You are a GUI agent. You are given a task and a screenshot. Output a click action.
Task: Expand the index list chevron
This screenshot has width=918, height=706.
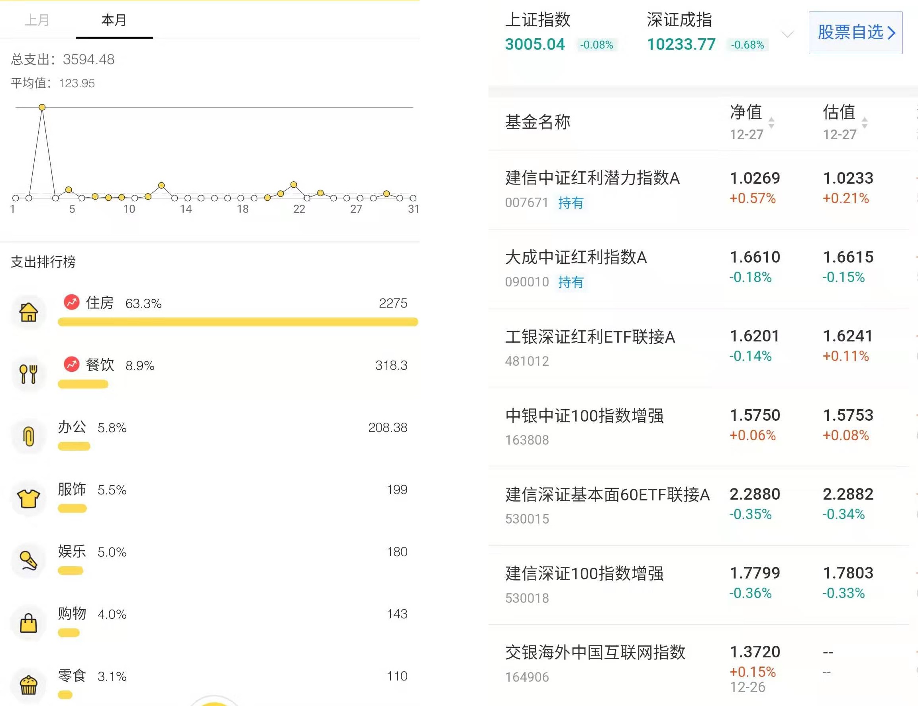click(787, 33)
